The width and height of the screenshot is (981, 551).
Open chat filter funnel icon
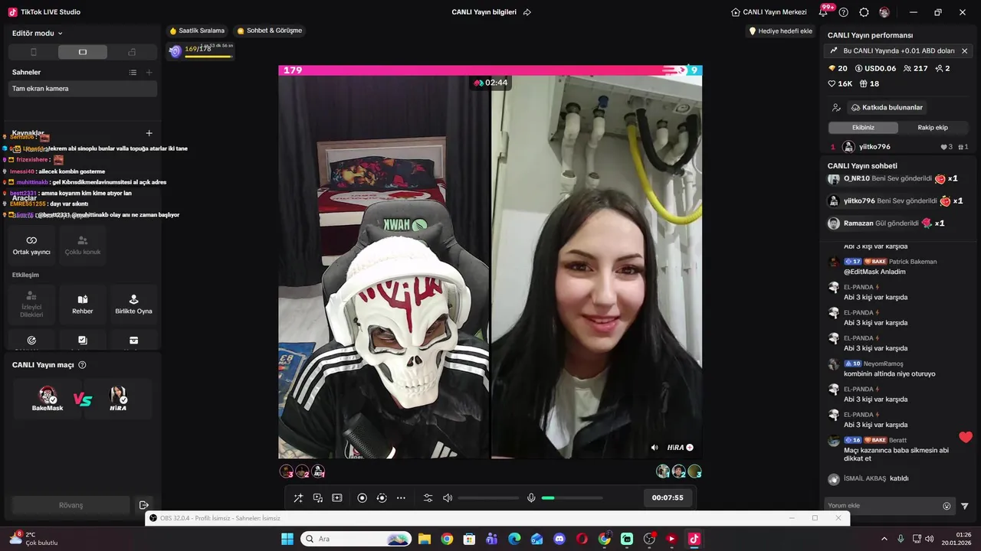click(x=965, y=506)
